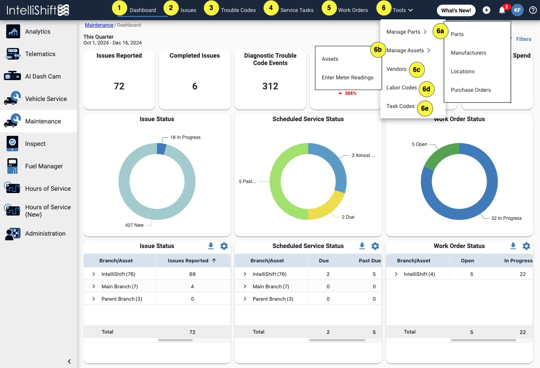Open the Analytics module icon
This screenshot has height=368, width=540.
click(x=13, y=32)
